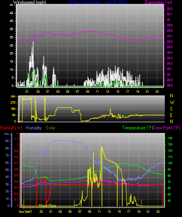Select the 29.9 barometer axis value
Viewport: 182px width, 217px height.
point(170,25)
